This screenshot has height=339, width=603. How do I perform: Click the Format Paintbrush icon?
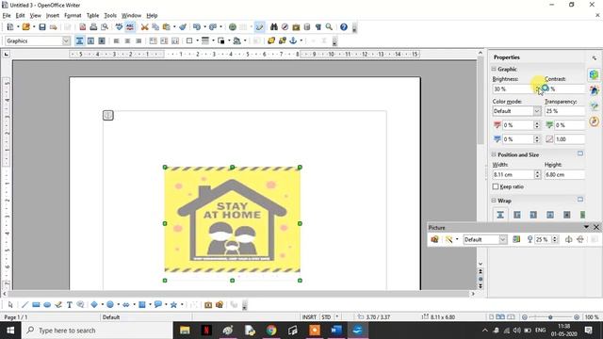pyautogui.click(x=183, y=27)
